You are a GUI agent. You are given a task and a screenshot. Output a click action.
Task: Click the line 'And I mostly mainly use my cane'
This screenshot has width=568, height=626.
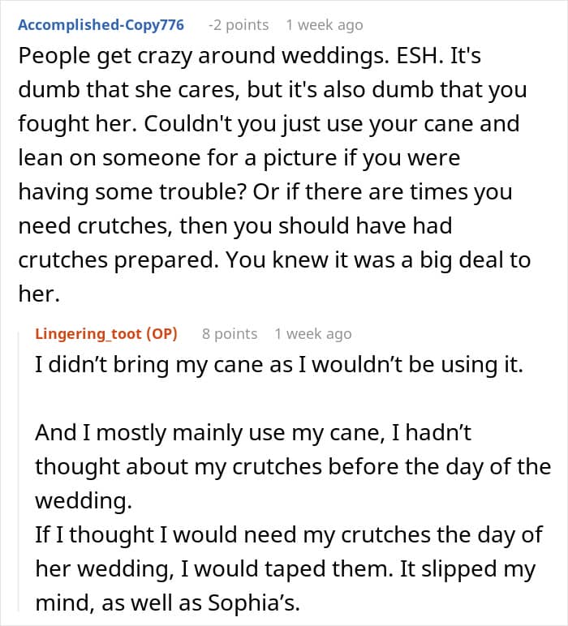click(x=253, y=433)
